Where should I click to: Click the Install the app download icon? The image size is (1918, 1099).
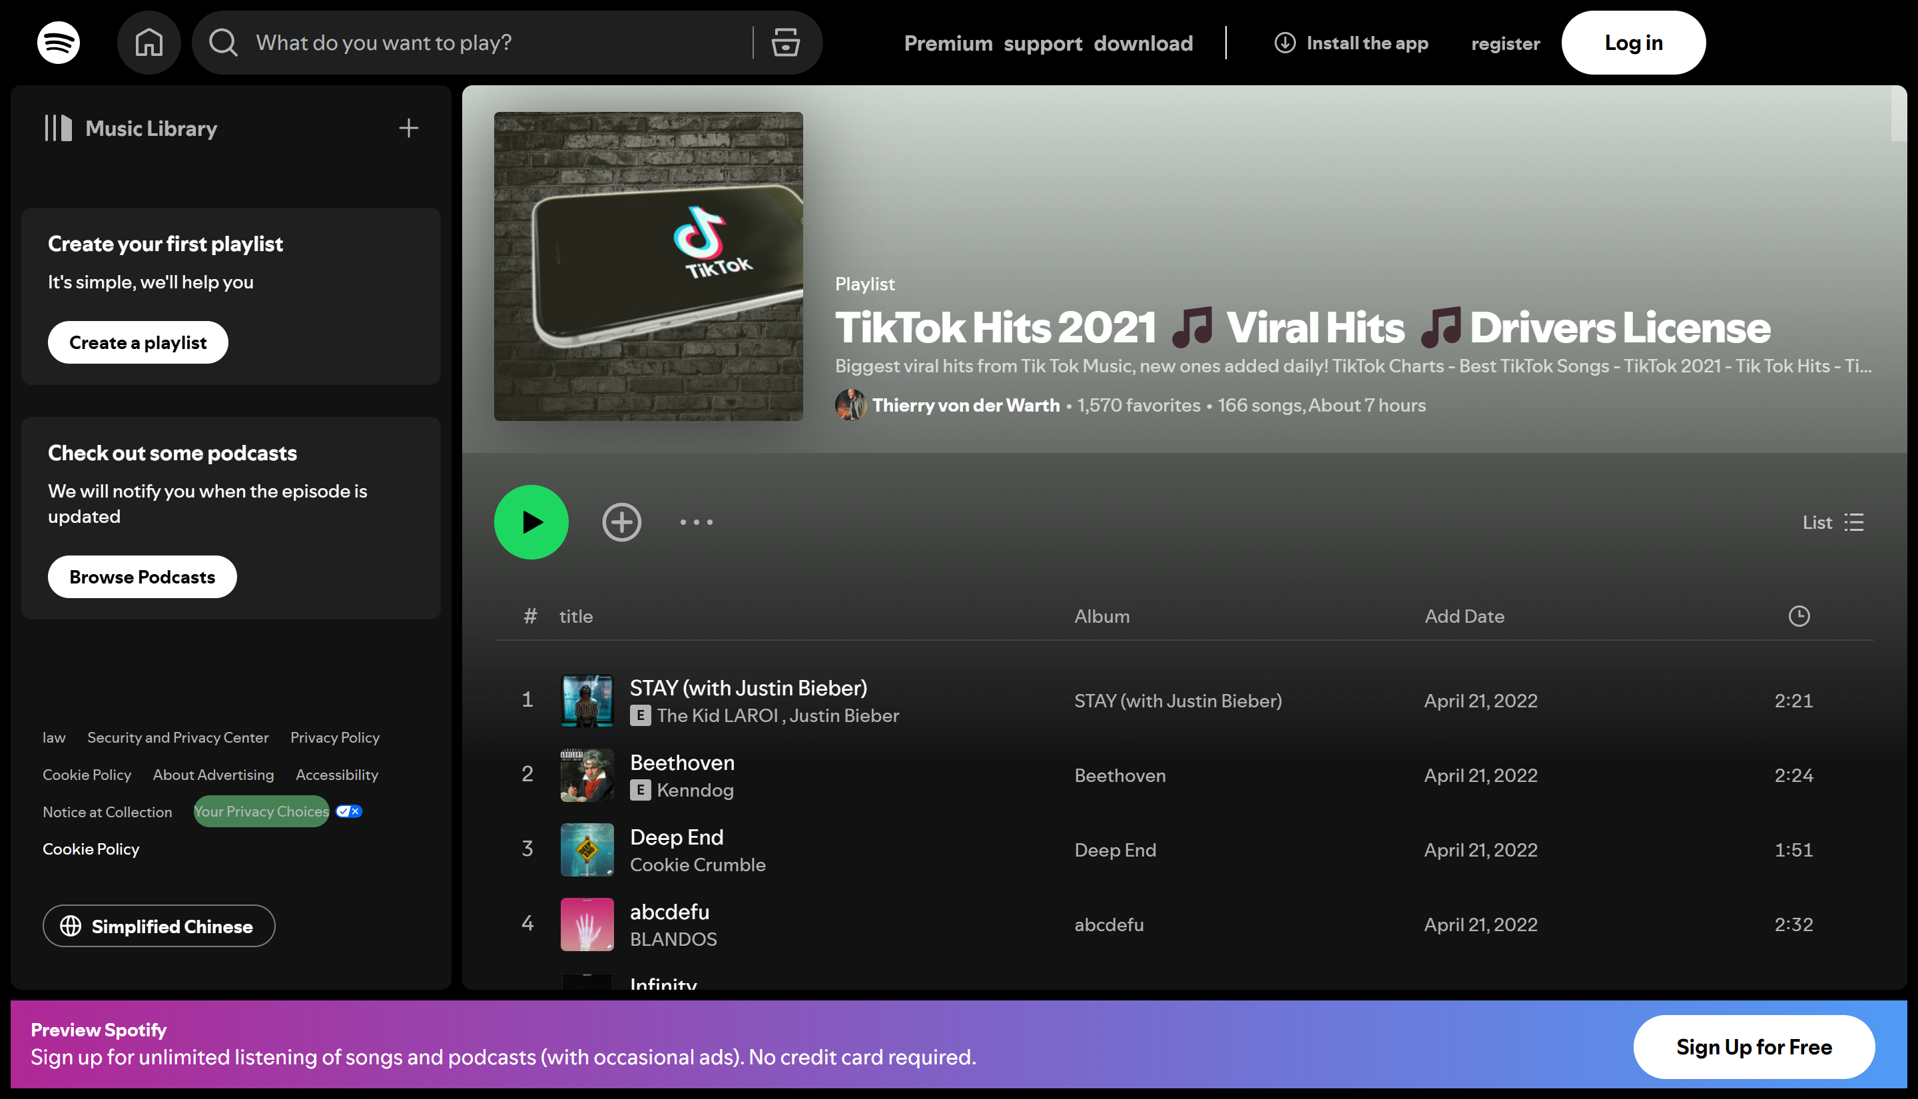tap(1285, 43)
